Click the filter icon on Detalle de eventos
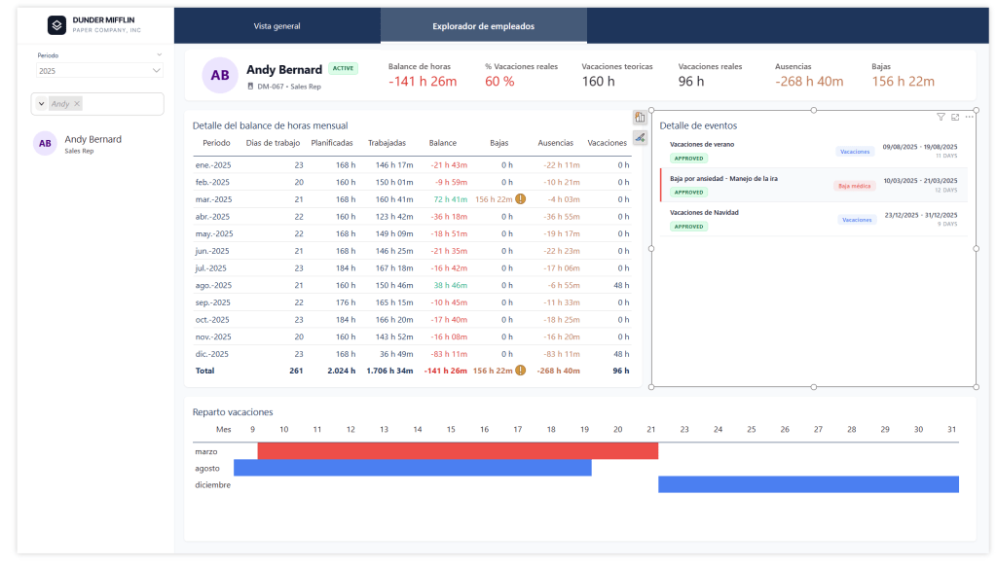996x567 pixels. pos(941,117)
